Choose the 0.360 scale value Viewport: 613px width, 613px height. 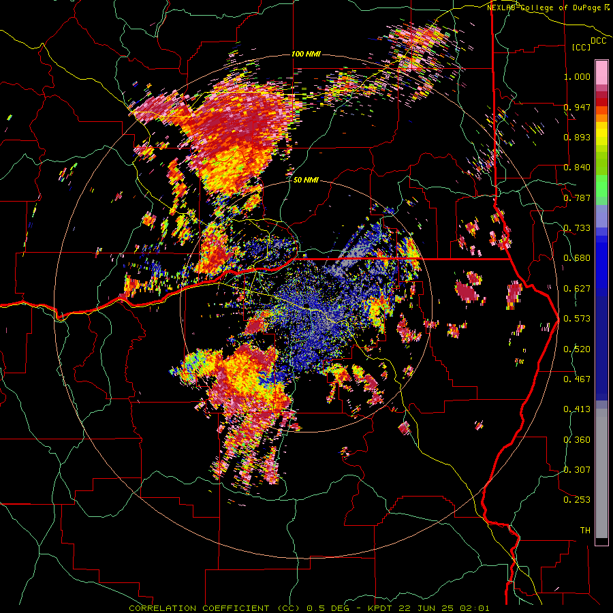(x=577, y=439)
